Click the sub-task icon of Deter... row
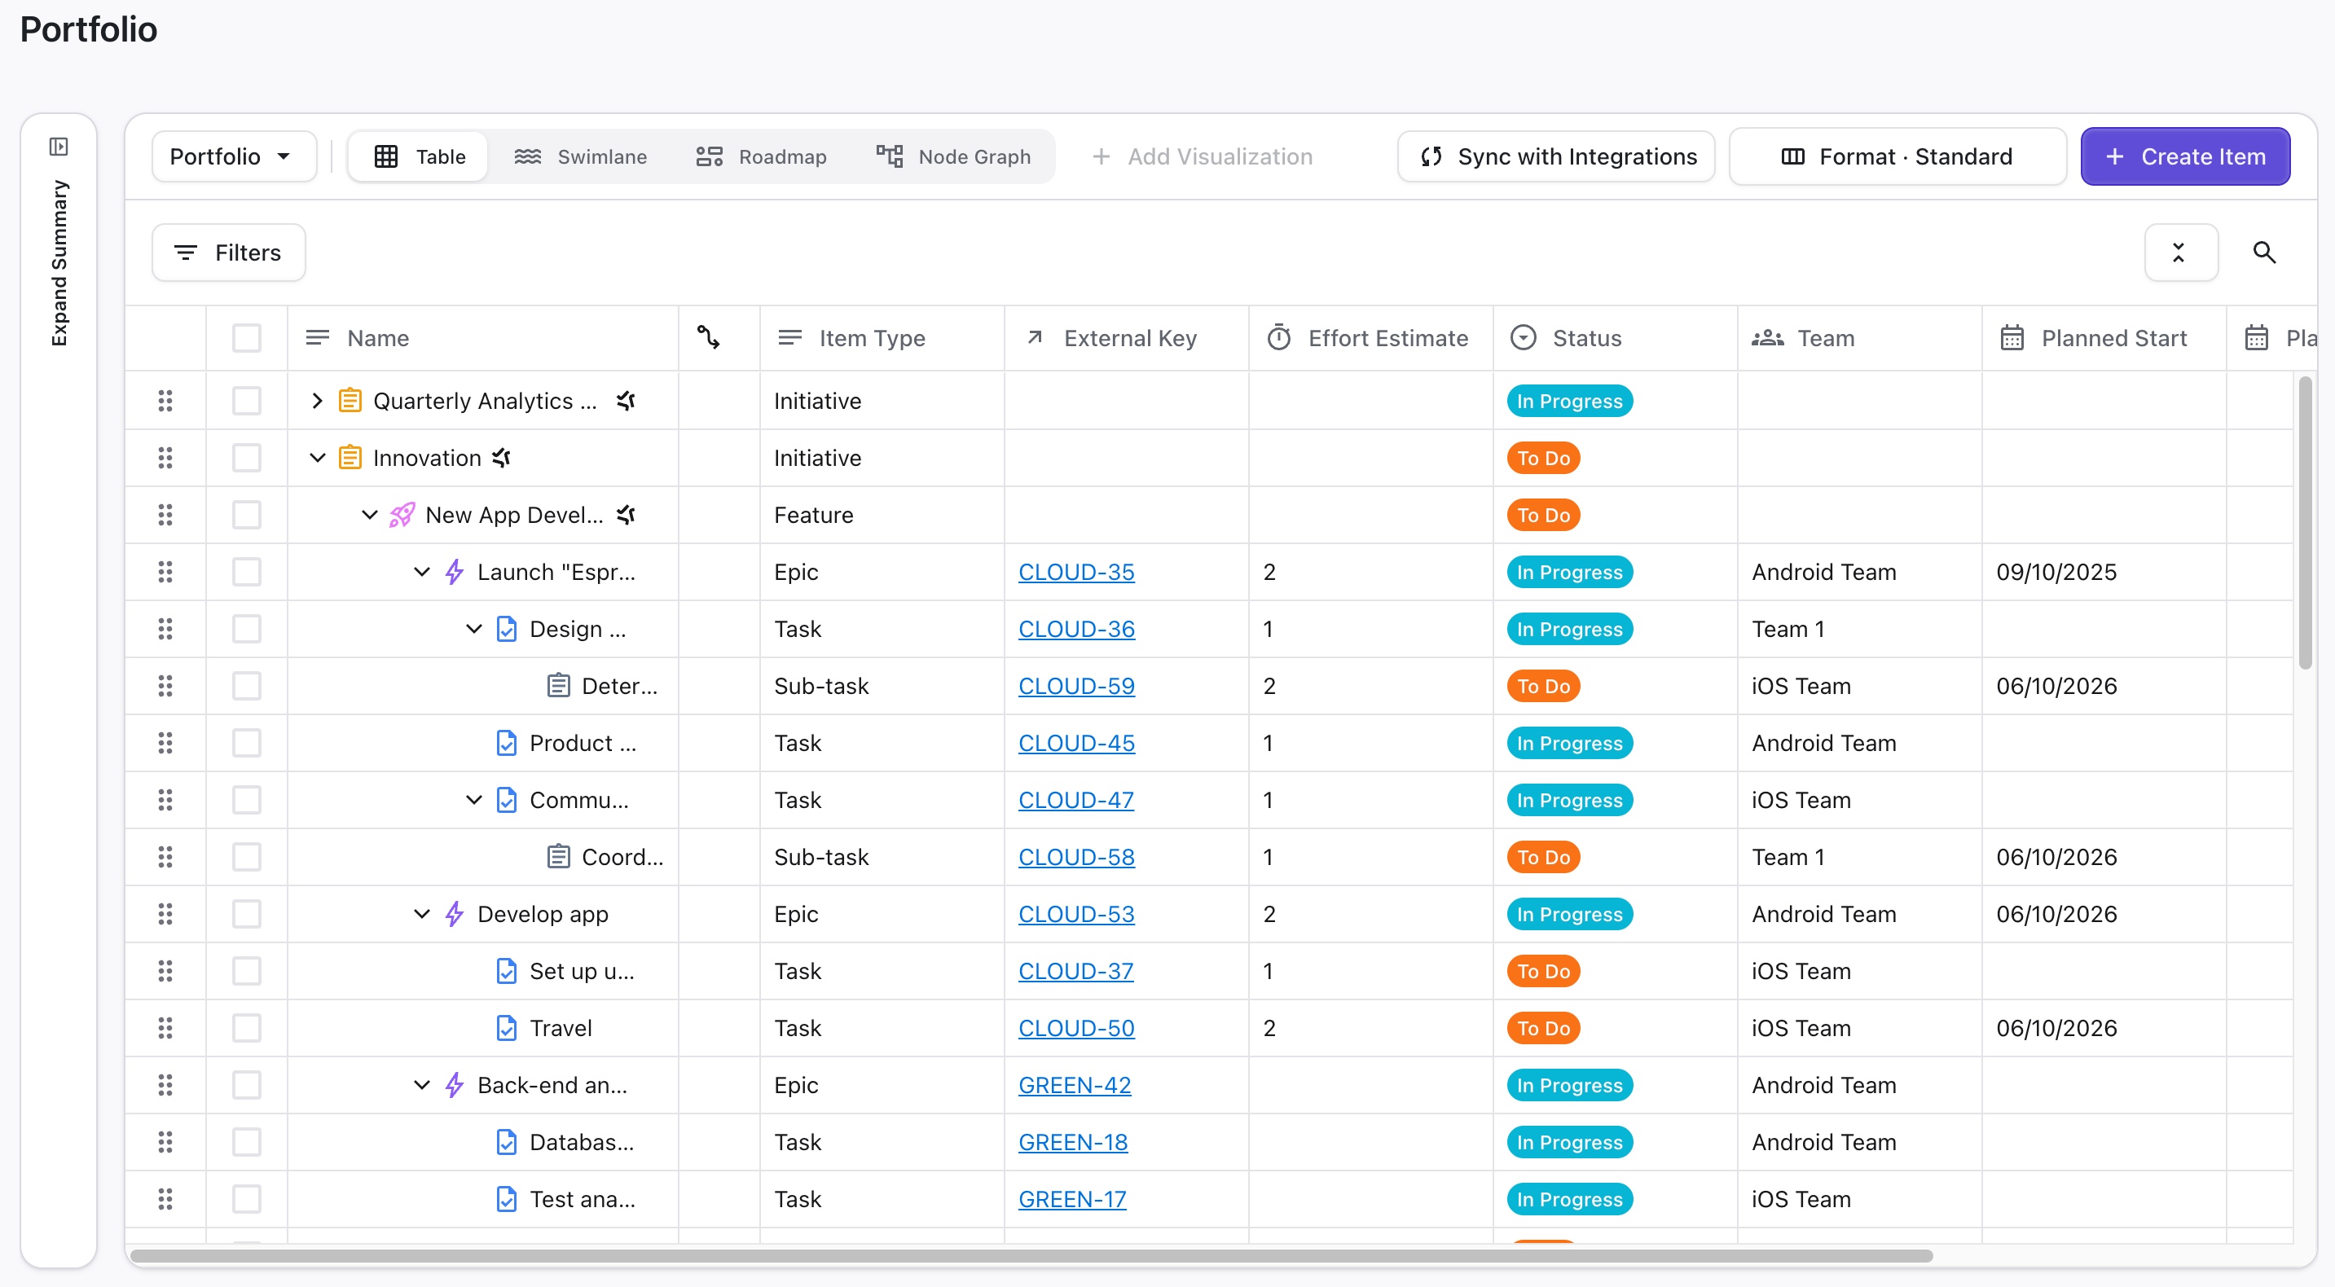 point(559,686)
